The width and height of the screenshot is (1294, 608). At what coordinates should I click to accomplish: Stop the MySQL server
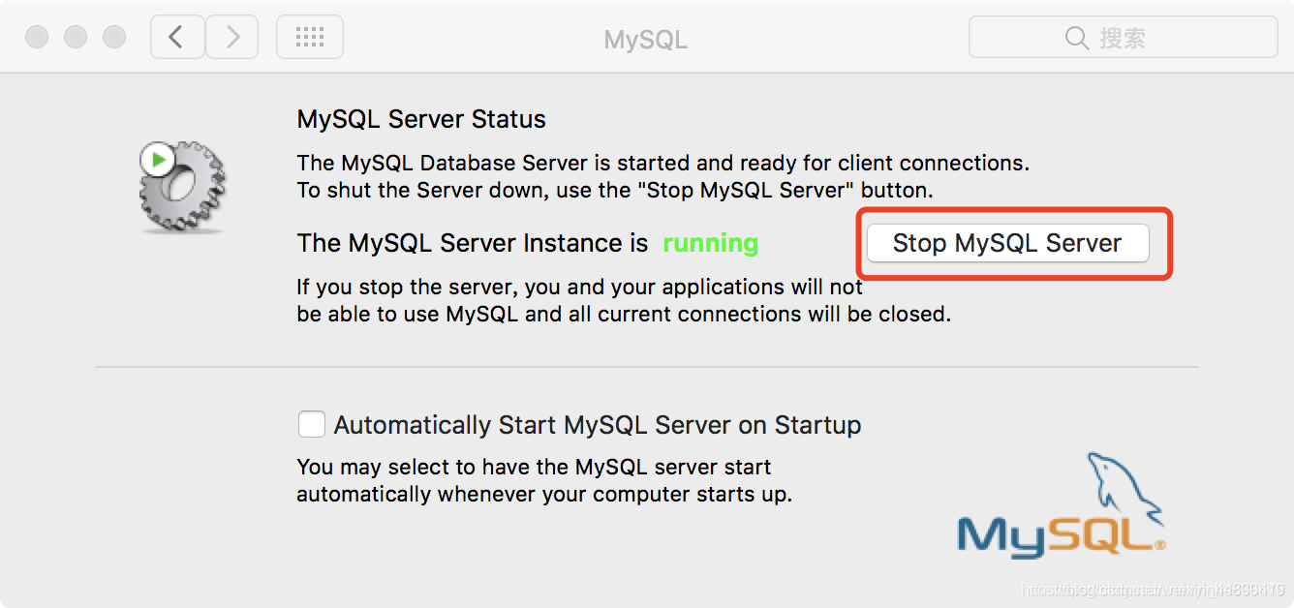(x=1007, y=243)
